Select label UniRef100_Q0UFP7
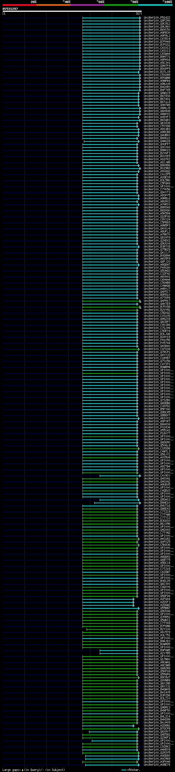175x772 pixels. (157, 144)
